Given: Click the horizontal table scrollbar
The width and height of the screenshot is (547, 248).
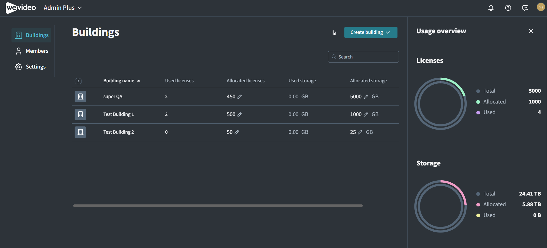Looking at the screenshot, I should [218, 206].
